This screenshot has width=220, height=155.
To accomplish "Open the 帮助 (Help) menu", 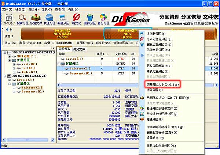I will pyautogui.click(x=73, y=10).
